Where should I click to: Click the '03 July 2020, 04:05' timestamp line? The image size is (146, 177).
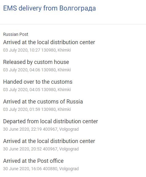point(37,90)
